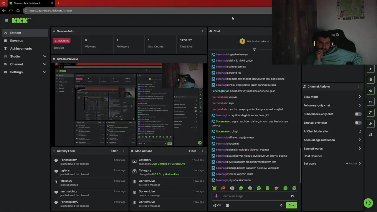This screenshot has width=377, height=212.
Task: Toggle Emotes-only chat switch
Action: pyautogui.click(x=358, y=123)
